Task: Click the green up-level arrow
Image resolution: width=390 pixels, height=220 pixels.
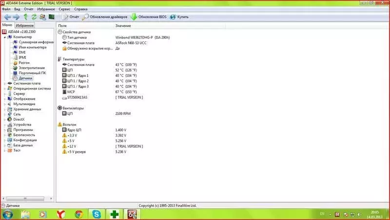Action: click(25, 17)
